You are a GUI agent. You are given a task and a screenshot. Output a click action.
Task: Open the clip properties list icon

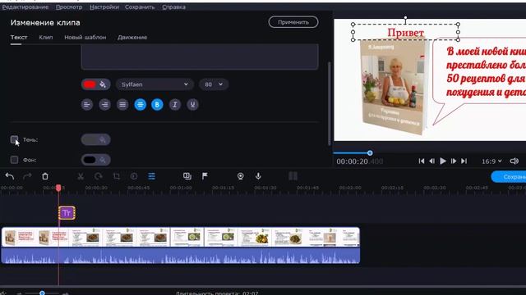point(151,176)
